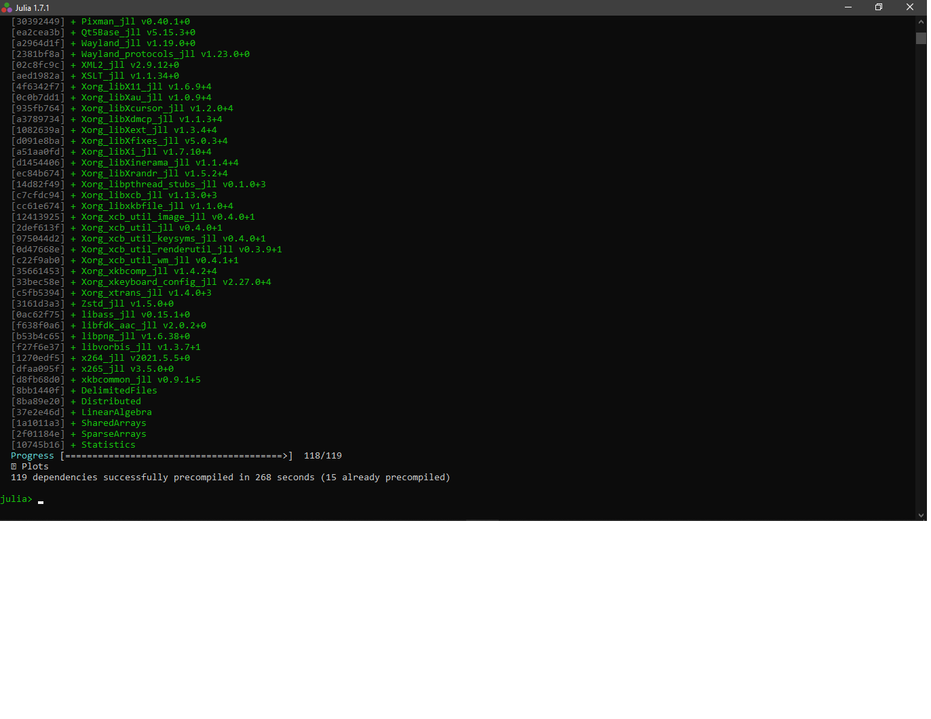
Task: Click 'Xorg_xcb_util_keysyms_jll v0.4.0+1' entry
Action: pyautogui.click(x=174, y=239)
